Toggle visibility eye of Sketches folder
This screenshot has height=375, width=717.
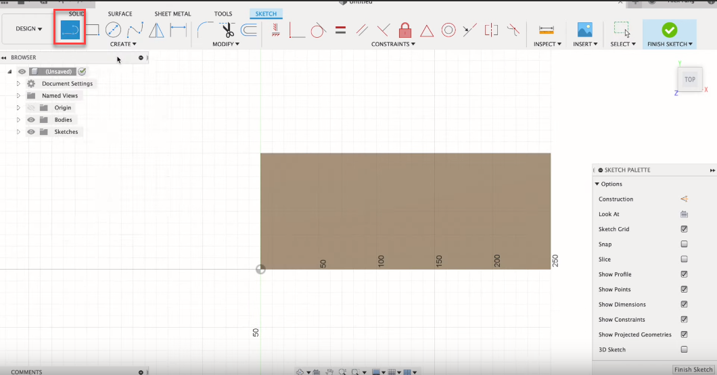pyautogui.click(x=31, y=132)
